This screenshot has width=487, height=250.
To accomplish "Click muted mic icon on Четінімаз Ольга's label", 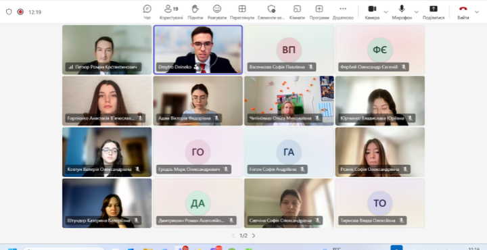I will [x=317, y=118].
